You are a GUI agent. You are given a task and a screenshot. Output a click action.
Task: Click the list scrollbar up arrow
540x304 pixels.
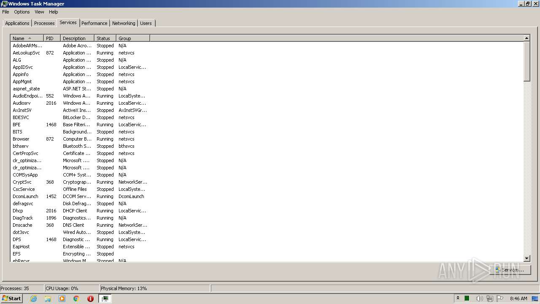(x=526, y=38)
